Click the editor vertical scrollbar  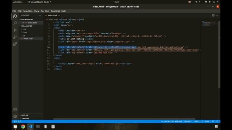click(219, 55)
